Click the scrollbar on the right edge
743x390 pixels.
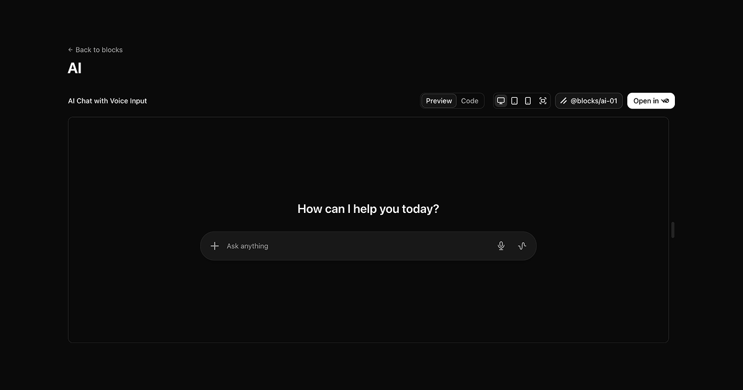(672, 230)
